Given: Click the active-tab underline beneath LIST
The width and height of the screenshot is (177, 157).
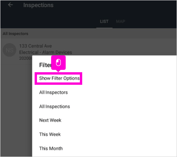Looking at the screenshot, I should [104, 28].
